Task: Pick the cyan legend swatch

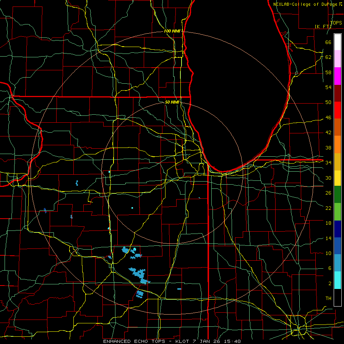Action: point(338,280)
